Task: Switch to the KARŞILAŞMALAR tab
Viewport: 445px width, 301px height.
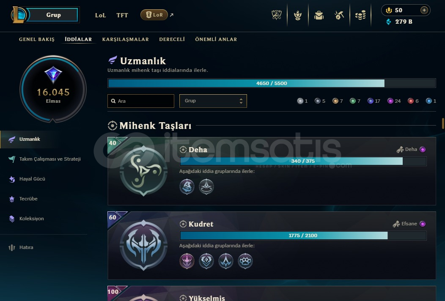Action: 126,39
